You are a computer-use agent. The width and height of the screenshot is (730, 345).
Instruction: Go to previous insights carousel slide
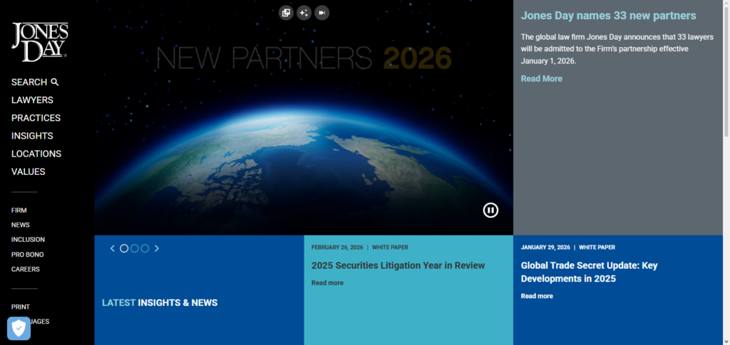pos(112,248)
